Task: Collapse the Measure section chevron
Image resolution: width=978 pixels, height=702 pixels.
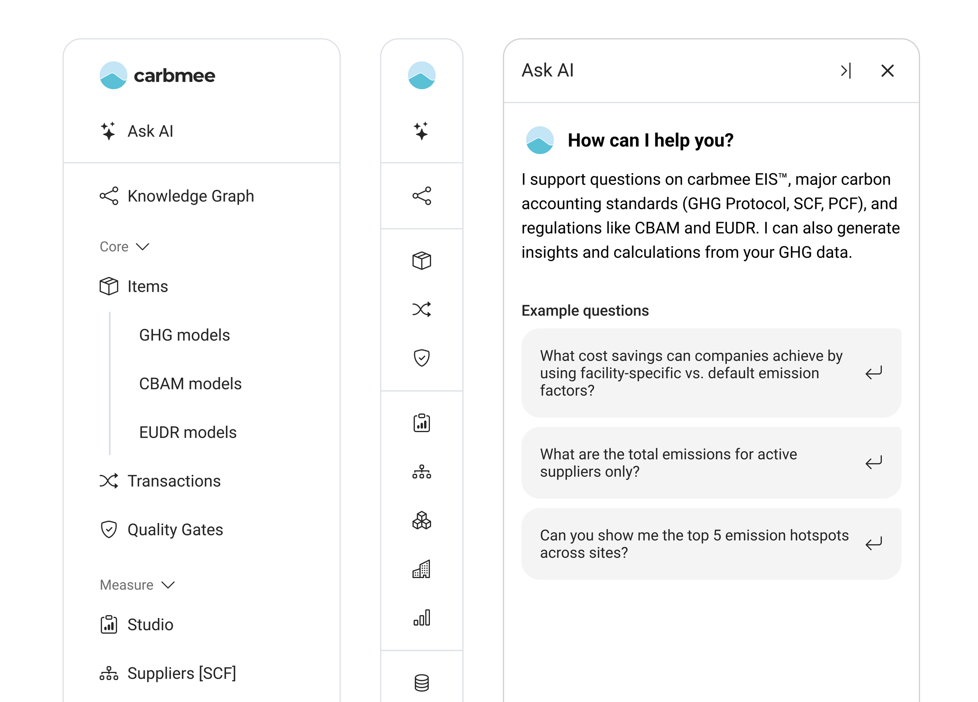Action: 168,585
